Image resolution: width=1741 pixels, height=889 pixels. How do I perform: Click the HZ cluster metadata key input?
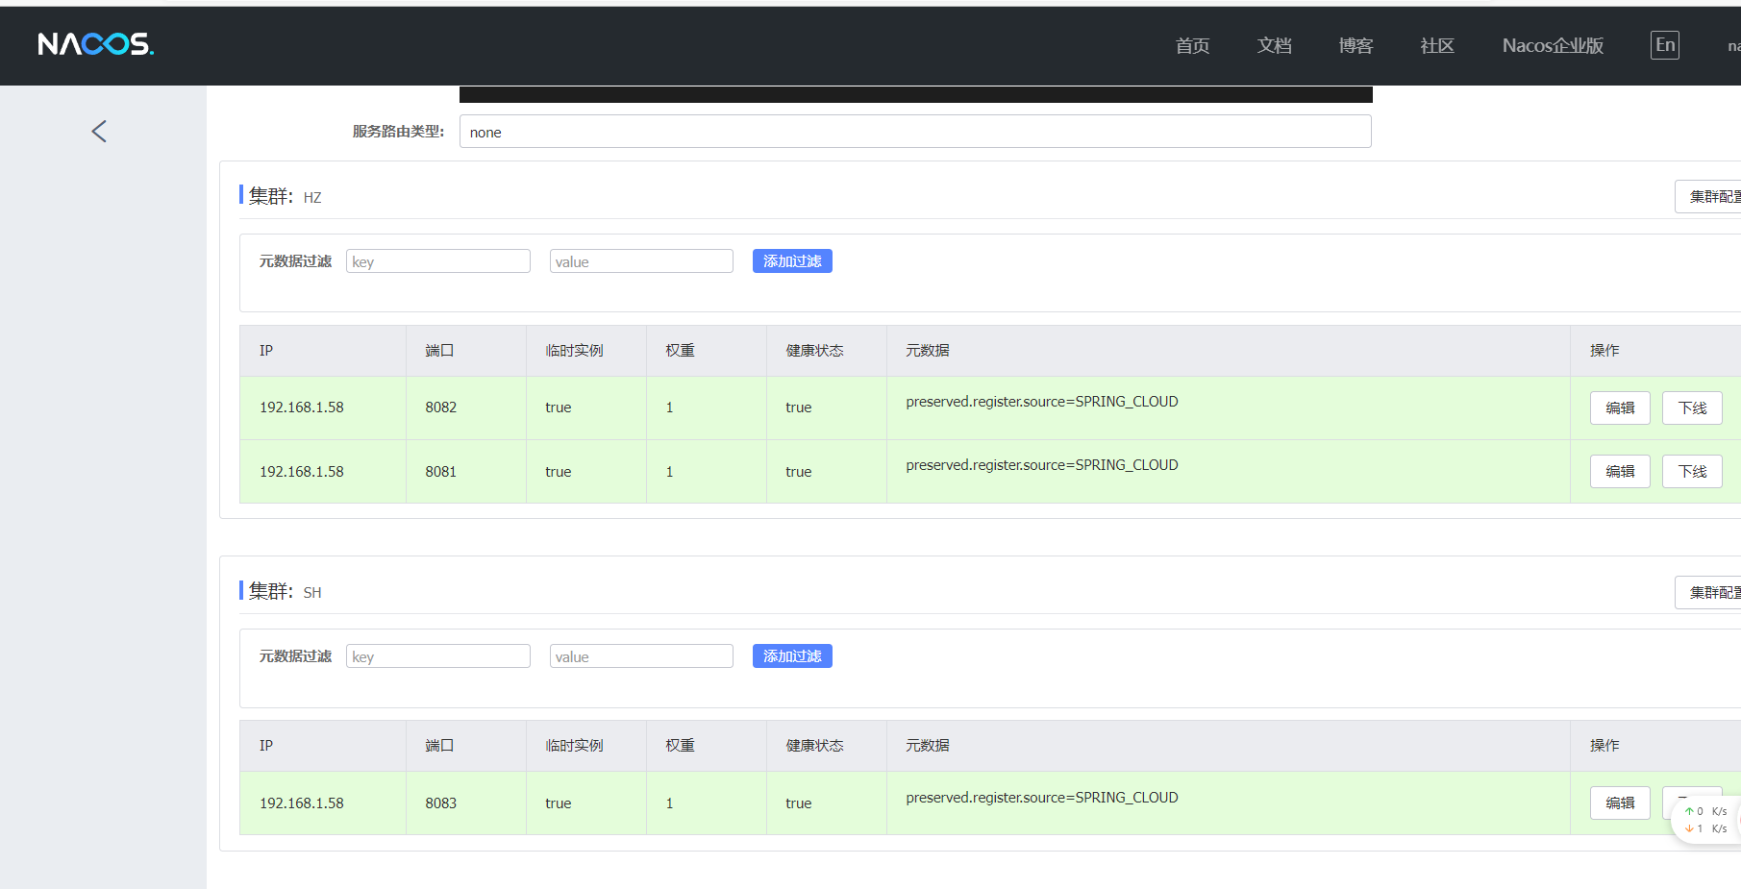coord(437,261)
